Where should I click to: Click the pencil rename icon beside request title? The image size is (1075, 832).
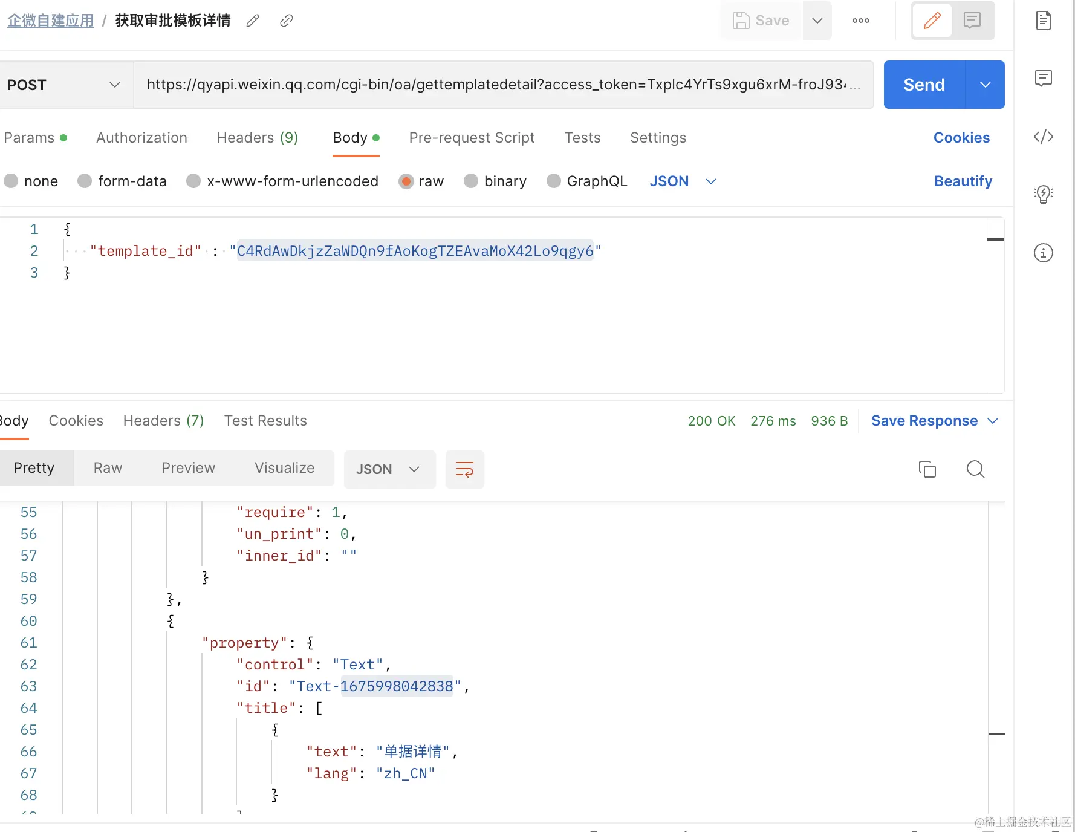pos(253,21)
